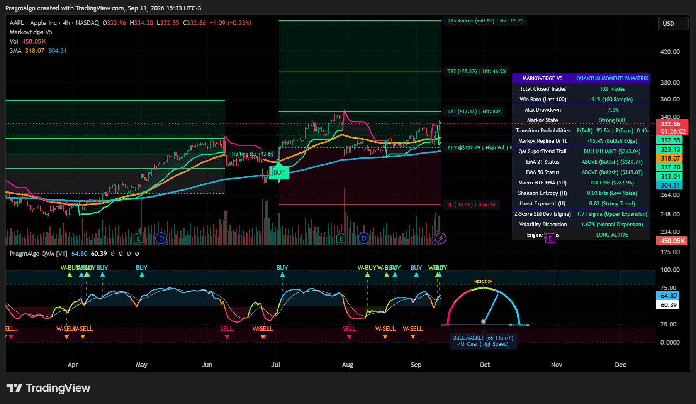Click the Strong Bull Markov State value
The height and width of the screenshot is (404, 696).
pyautogui.click(x=612, y=120)
